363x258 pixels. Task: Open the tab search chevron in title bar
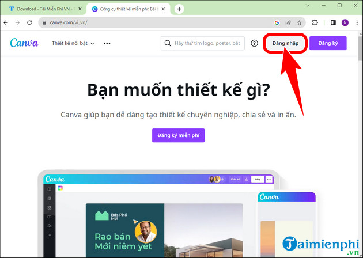308,5
